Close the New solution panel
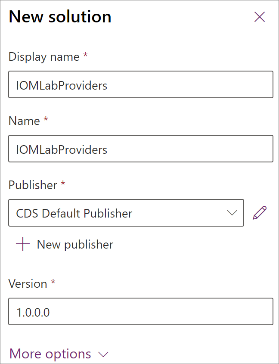 click(260, 17)
